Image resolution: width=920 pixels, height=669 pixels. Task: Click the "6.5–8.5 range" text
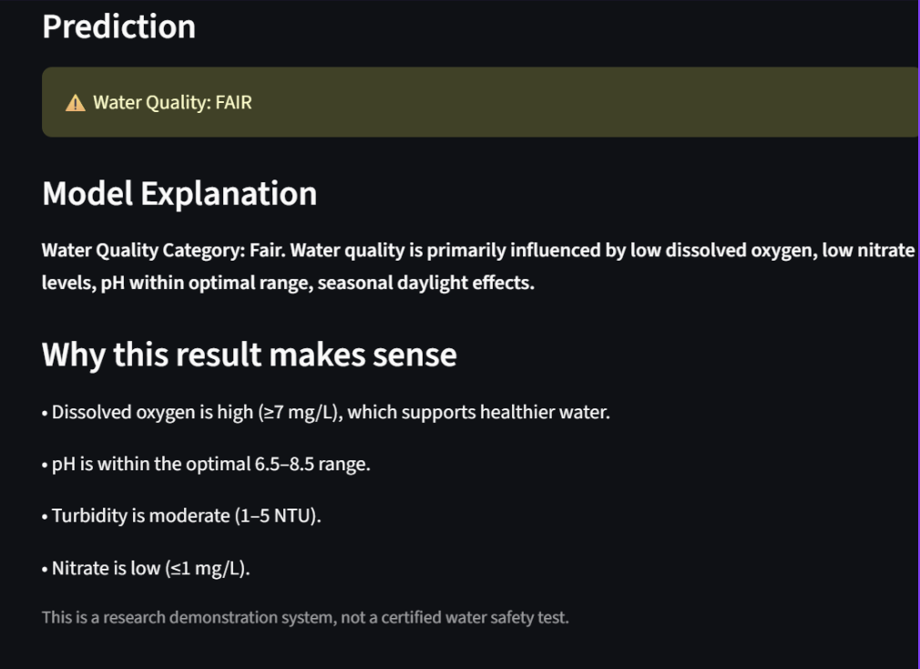coord(312,464)
